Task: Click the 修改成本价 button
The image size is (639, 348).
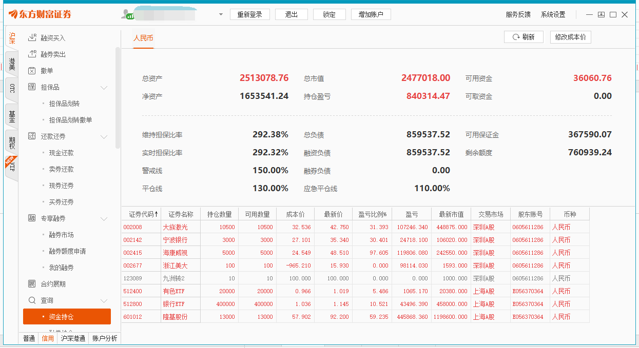Action: pyautogui.click(x=570, y=37)
